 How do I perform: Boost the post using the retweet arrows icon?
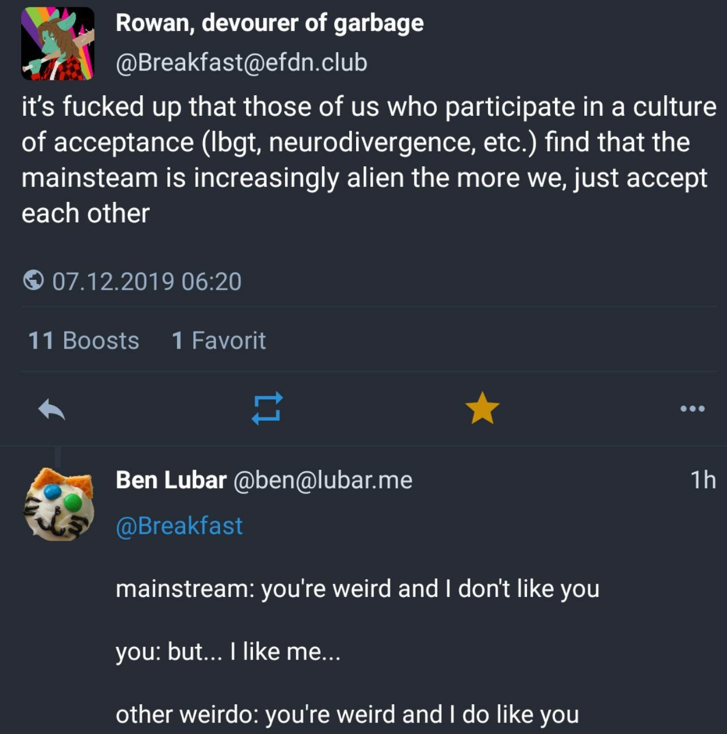[x=267, y=408]
